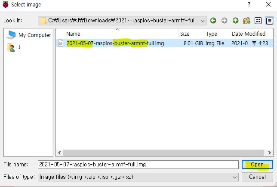The height and width of the screenshot is (187, 277).
Task: Click into the File name input field
Action: pyautogui.click(x=138, y=165)
